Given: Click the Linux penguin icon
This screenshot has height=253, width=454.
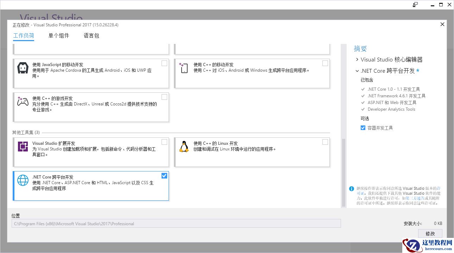Looking at the screenshot, I should tap(184, 146).
